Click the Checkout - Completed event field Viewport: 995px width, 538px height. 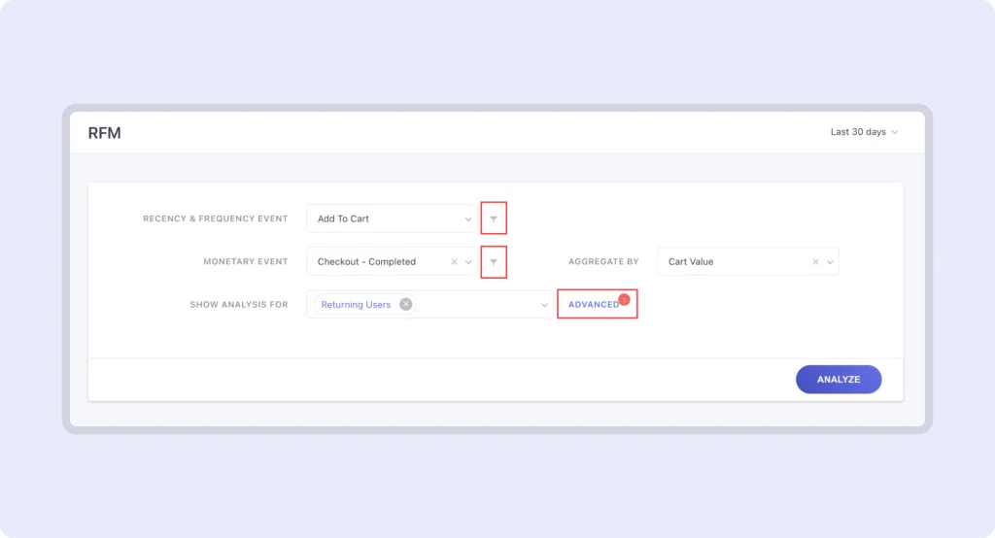click(x=374, y=262)
